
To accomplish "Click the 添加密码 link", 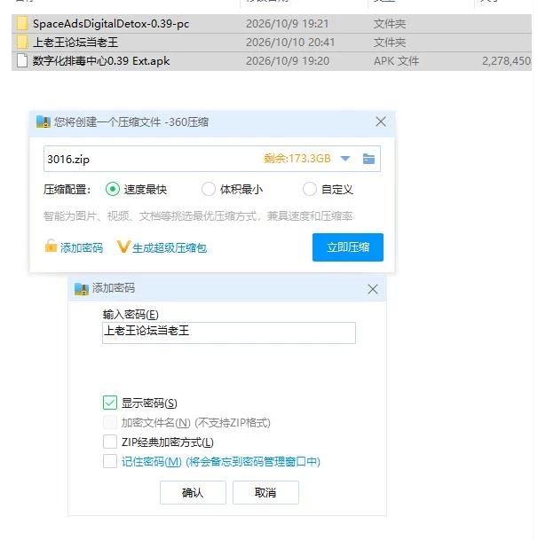I will click(x=82, y=247).
